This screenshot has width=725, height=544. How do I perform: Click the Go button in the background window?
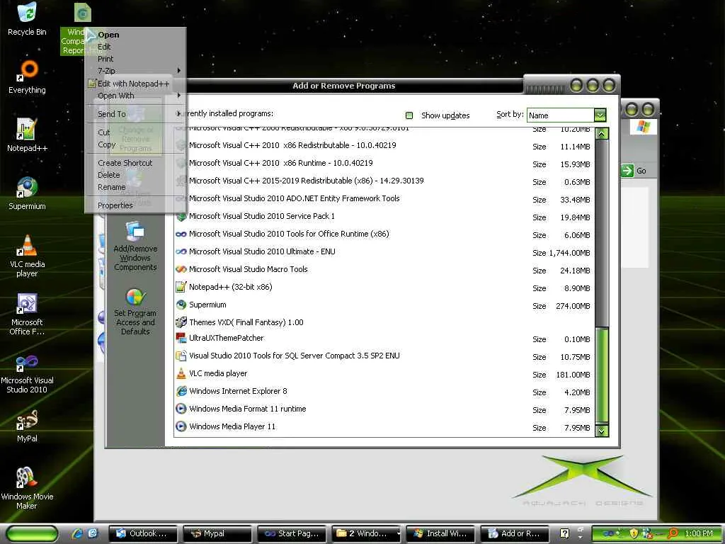coord(634,171)
